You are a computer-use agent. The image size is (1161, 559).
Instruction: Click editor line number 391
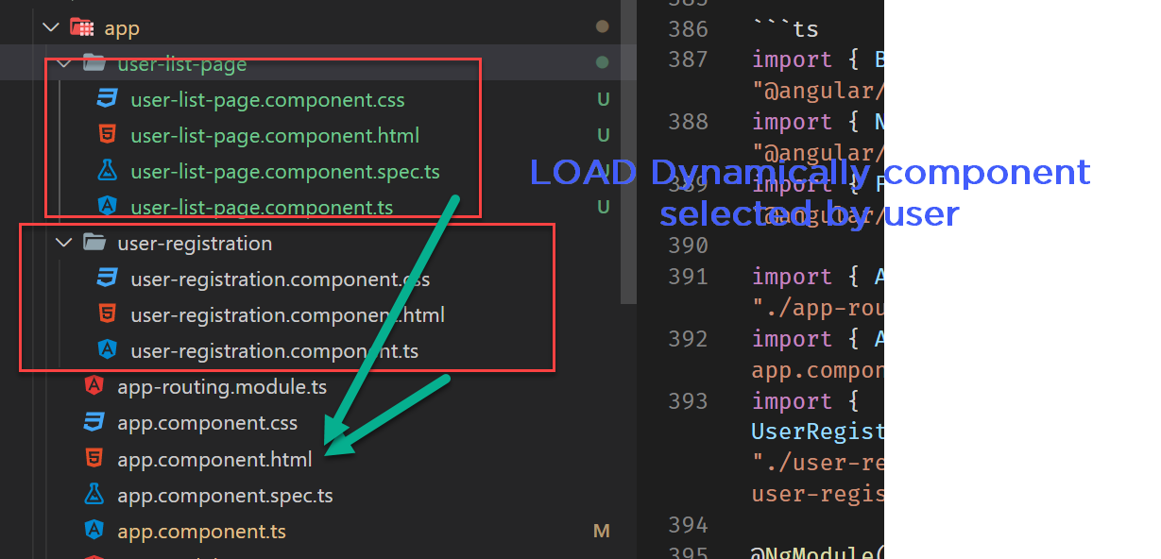pos(688,277)
